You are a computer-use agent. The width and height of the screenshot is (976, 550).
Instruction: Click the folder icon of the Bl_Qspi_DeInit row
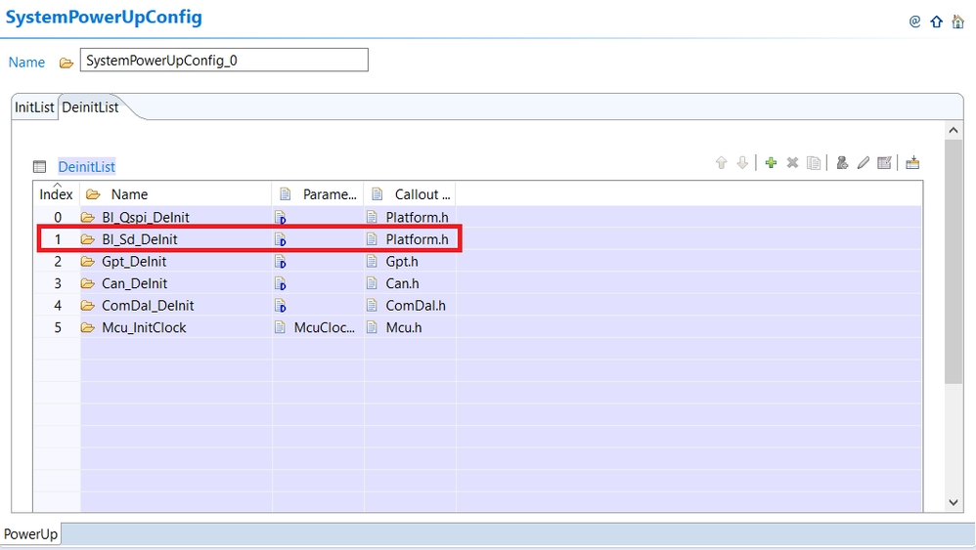(x=88, y=218)
